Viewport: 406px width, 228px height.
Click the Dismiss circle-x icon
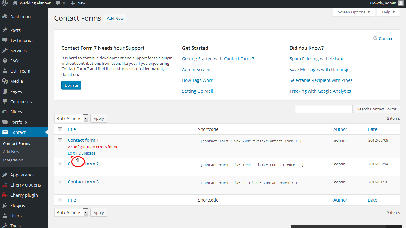pyautogui.click(x=375, y=38)
